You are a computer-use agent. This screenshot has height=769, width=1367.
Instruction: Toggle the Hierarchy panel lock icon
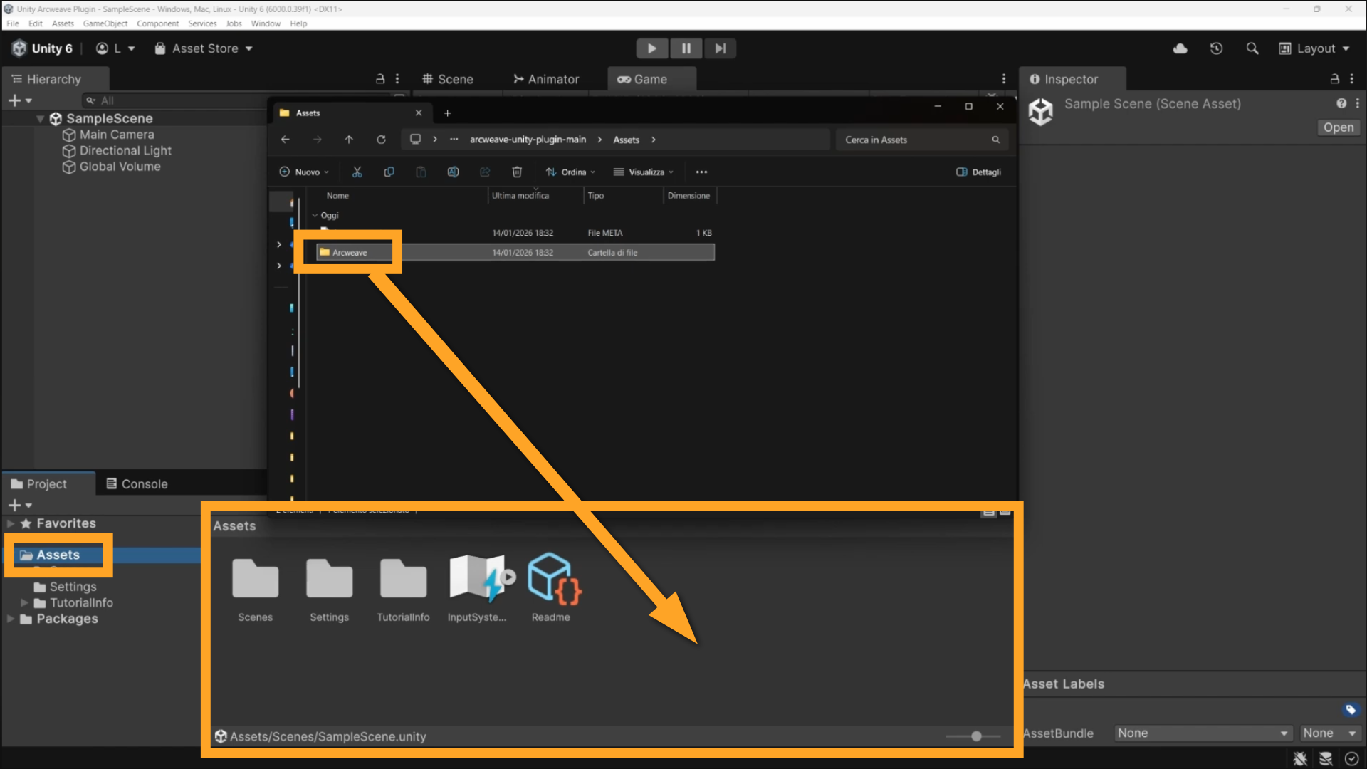[x=380, y=79]
